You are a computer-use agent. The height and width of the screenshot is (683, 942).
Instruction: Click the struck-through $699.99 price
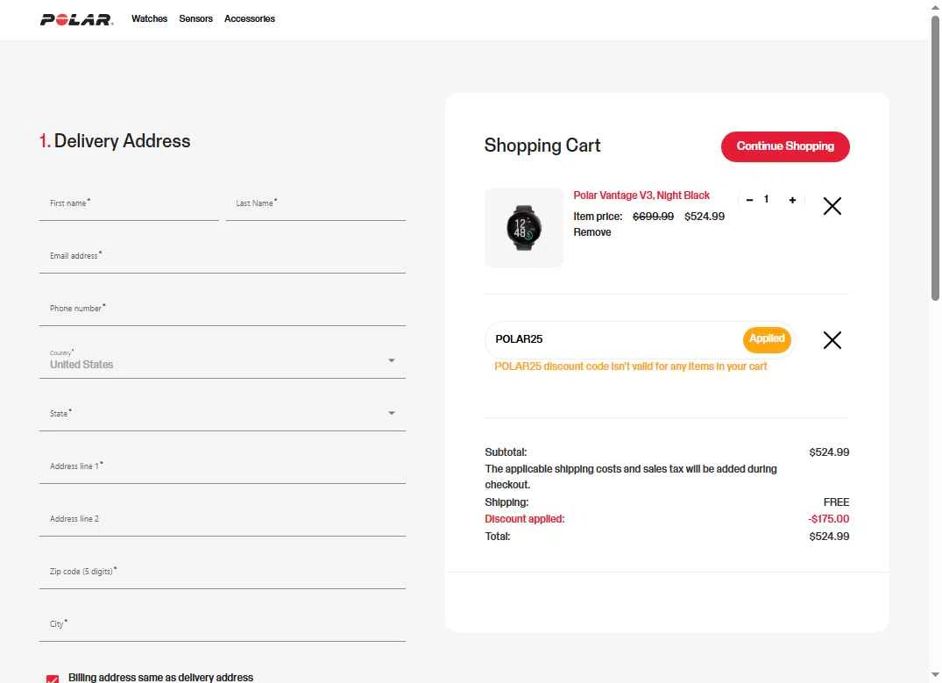(x=653, y=217)
